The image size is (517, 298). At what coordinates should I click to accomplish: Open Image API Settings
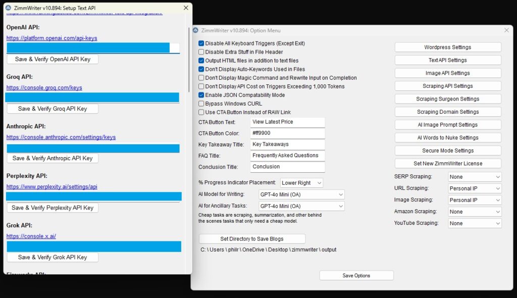coord(448,73)
